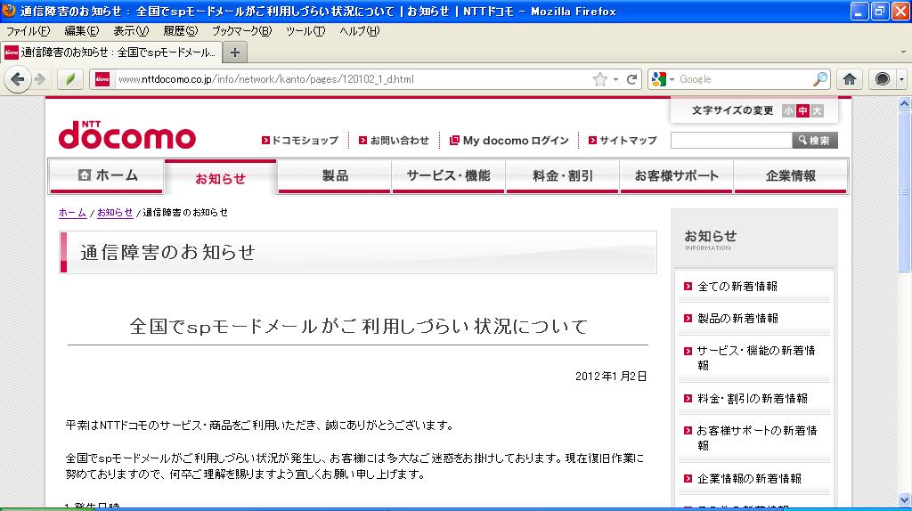The width and height of the screenshot is (912, 511).
Task: Go forward with the forward arrow button
Action: coord(40,79)
